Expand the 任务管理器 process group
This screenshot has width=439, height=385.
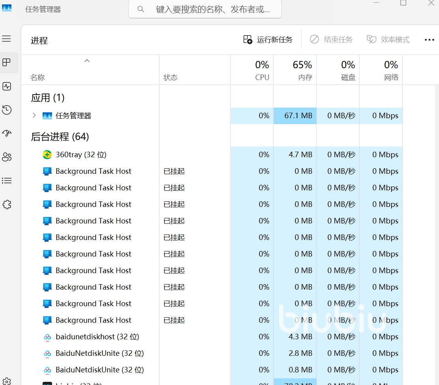[x=34, y=115]
